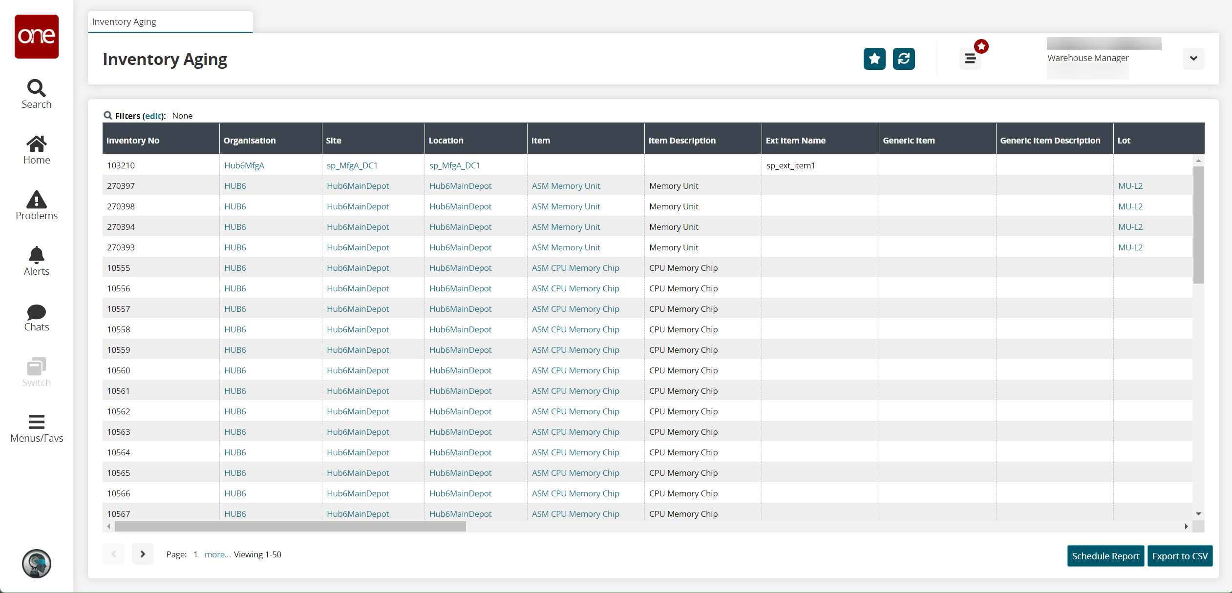This screenshot has width=1232, height=593.
Task: Add page to favorites with star button
Action: (x=874, y=59)
